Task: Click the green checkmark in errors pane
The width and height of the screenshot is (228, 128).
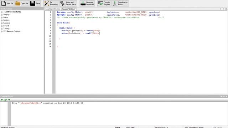Action: [5, 100]
